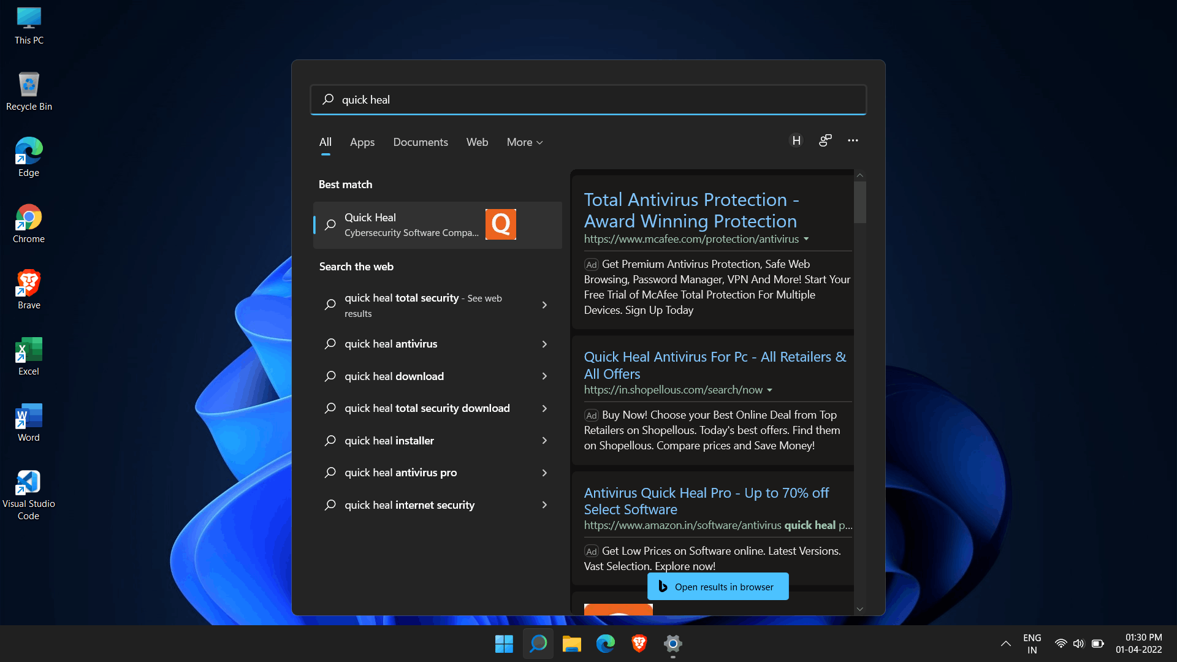The height and width of the screenshot is (662, 1177).
Task: Show hidden icons tray chevron
Action: click(1005, 644)
